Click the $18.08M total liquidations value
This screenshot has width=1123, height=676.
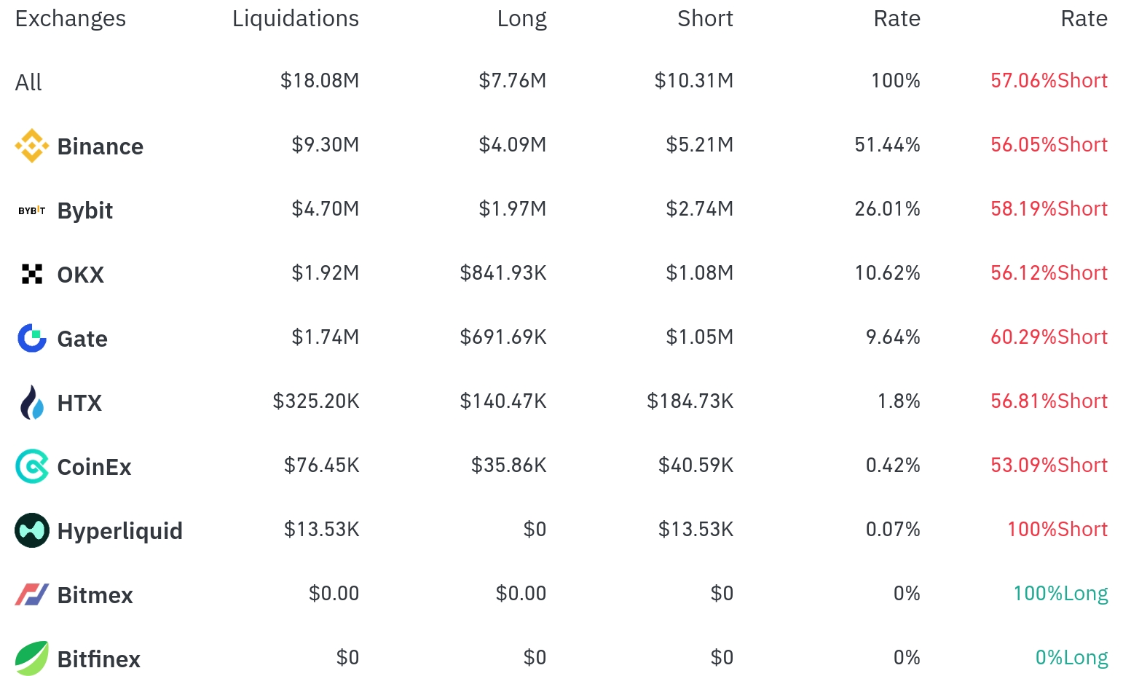click(x=320, y=80)
